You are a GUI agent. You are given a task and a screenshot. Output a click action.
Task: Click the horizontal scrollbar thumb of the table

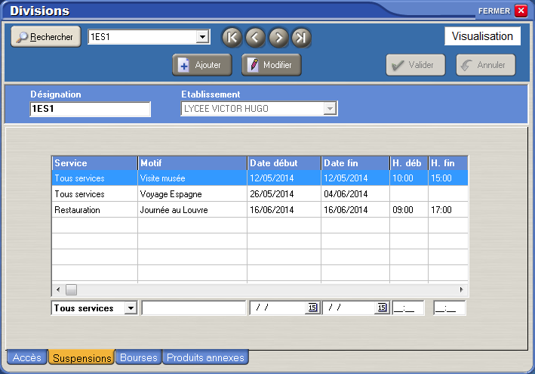coord(72,289)
